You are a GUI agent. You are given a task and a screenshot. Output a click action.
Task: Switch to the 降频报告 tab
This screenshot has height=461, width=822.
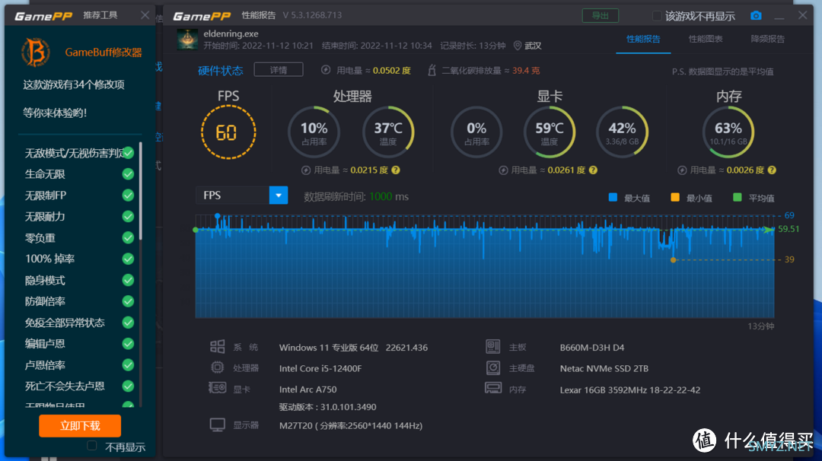(x=767, y=39)
